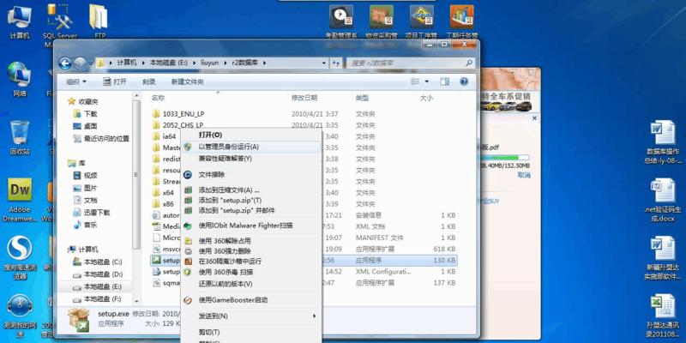The image size is (686, 343).
Task: Click liuyun in the address breadcrumb
Action: click(209, 63)
